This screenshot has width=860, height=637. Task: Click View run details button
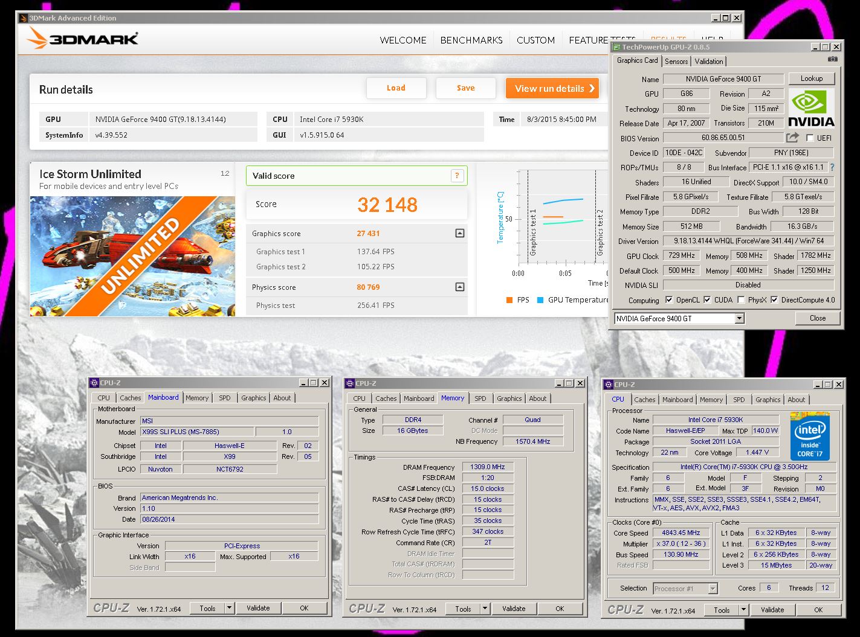point(552,88)
